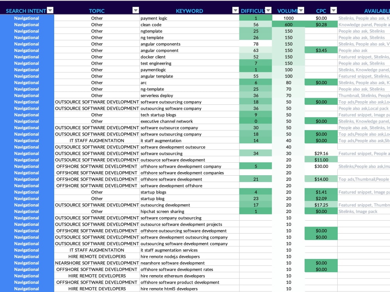This screenshot has width=390, height=292.
Task: Select the 'ngtemplate' keyword cell
Action: 189,31
